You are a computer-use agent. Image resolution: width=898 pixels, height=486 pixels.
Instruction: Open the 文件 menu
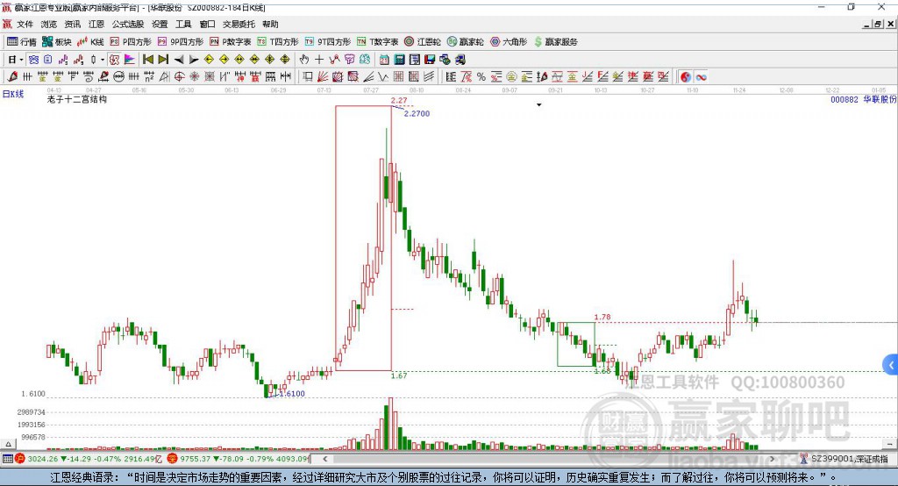pos(25,24)
